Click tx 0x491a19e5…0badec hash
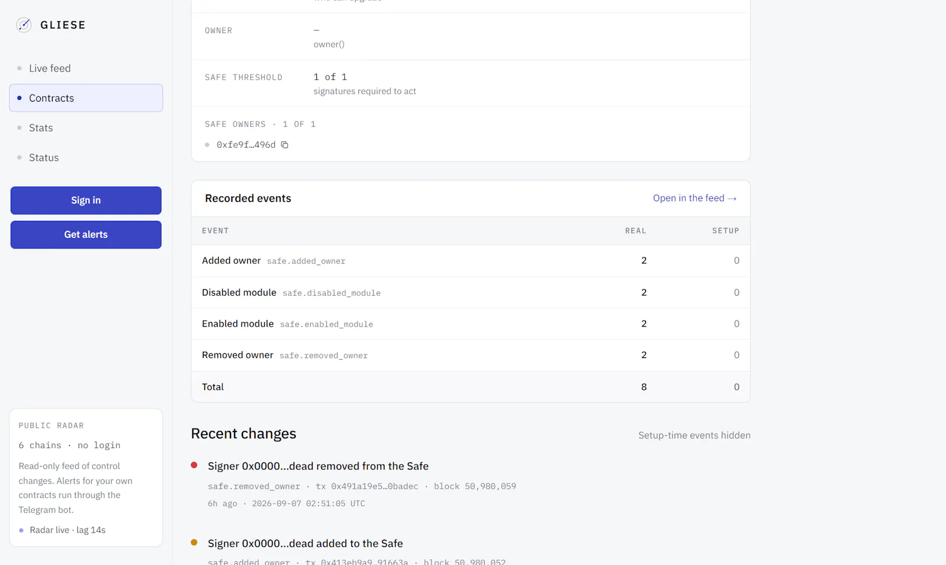 tap(367, 486)
